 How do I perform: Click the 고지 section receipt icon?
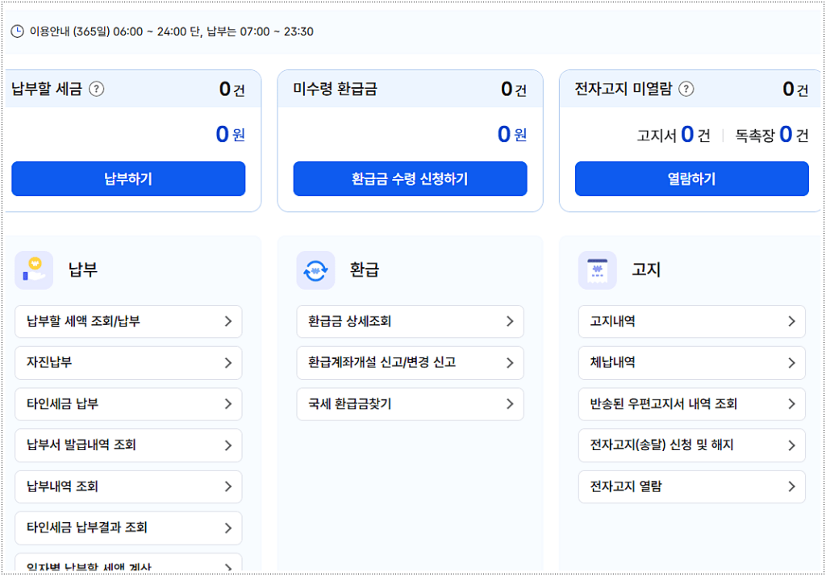tap(597, 270)
